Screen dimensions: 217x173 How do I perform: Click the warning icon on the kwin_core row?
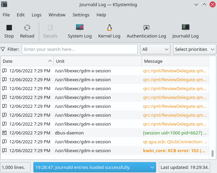[4, 150]
